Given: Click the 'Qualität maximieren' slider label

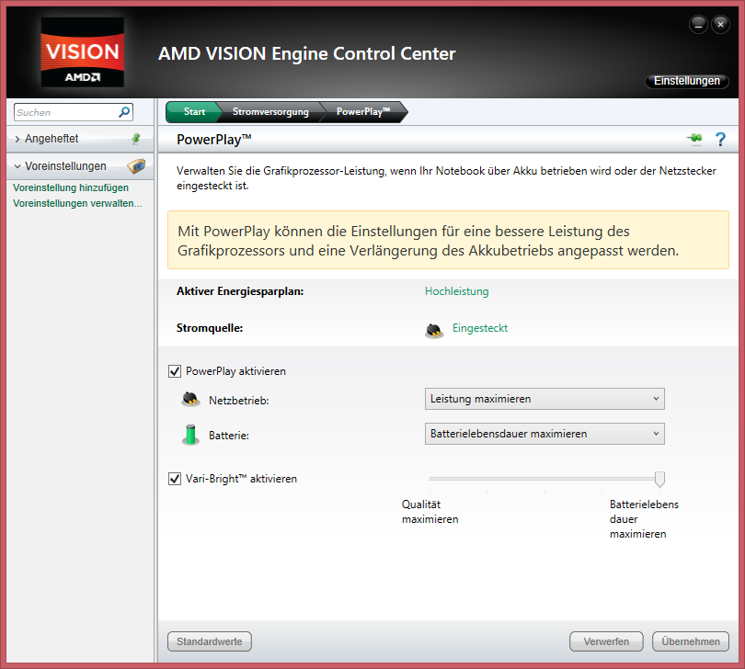Looking at the screenshot, I should click(x=430, y=511).
